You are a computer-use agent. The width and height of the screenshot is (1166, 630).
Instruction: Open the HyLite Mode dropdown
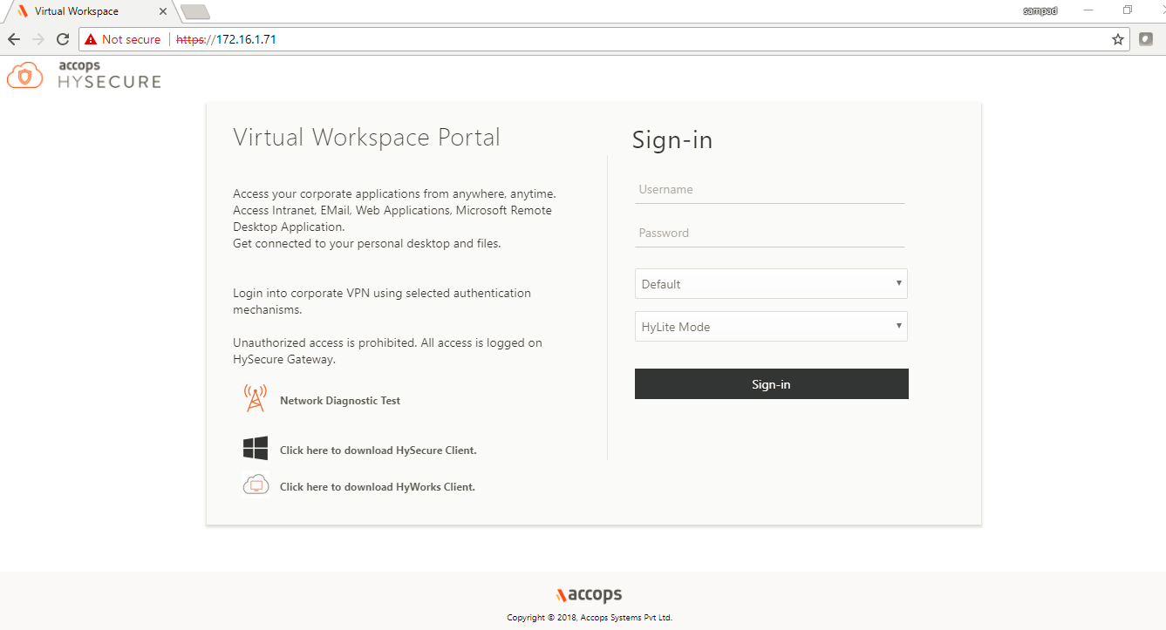coord(771,327)
